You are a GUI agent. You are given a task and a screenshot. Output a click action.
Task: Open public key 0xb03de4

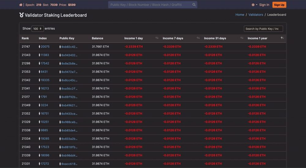(x=69, y=130)
